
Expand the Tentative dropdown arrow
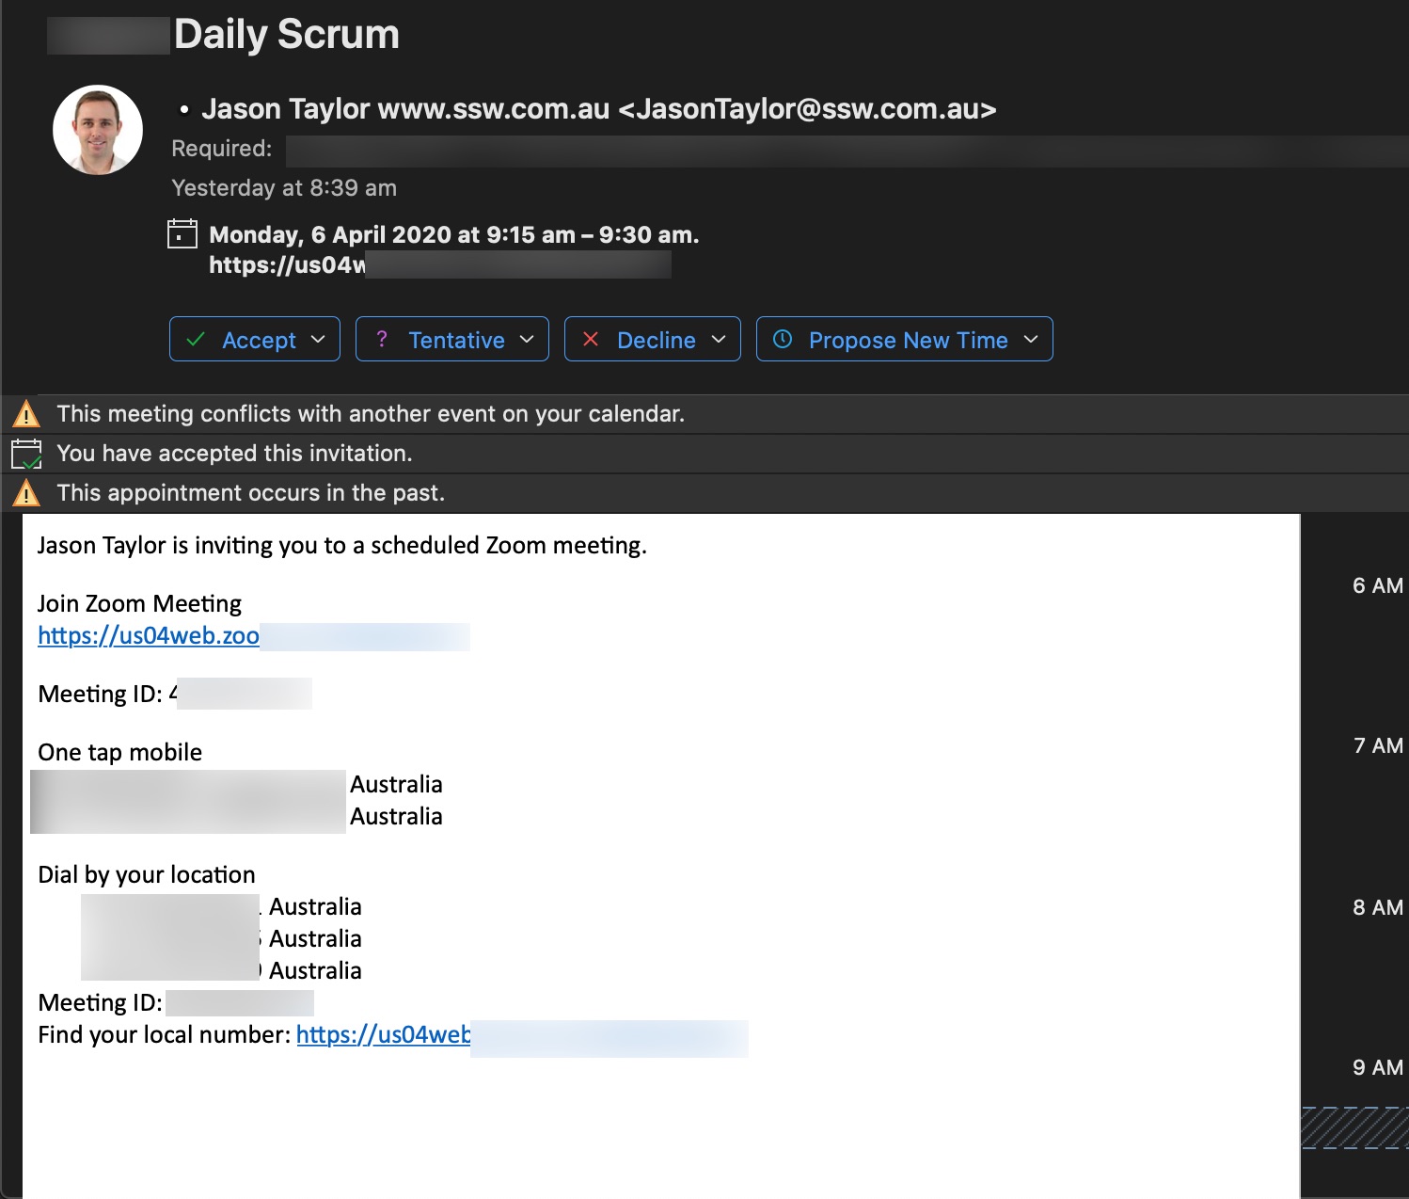click(x=527, y=340)
